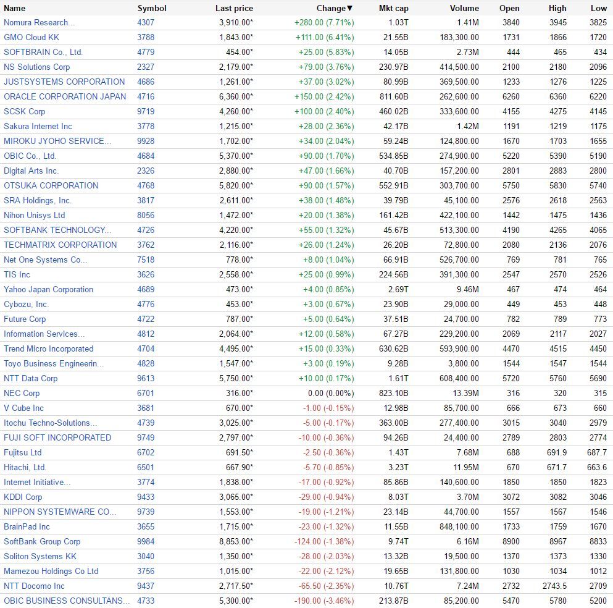
Task: Sort by High column header
Action: 557,8
